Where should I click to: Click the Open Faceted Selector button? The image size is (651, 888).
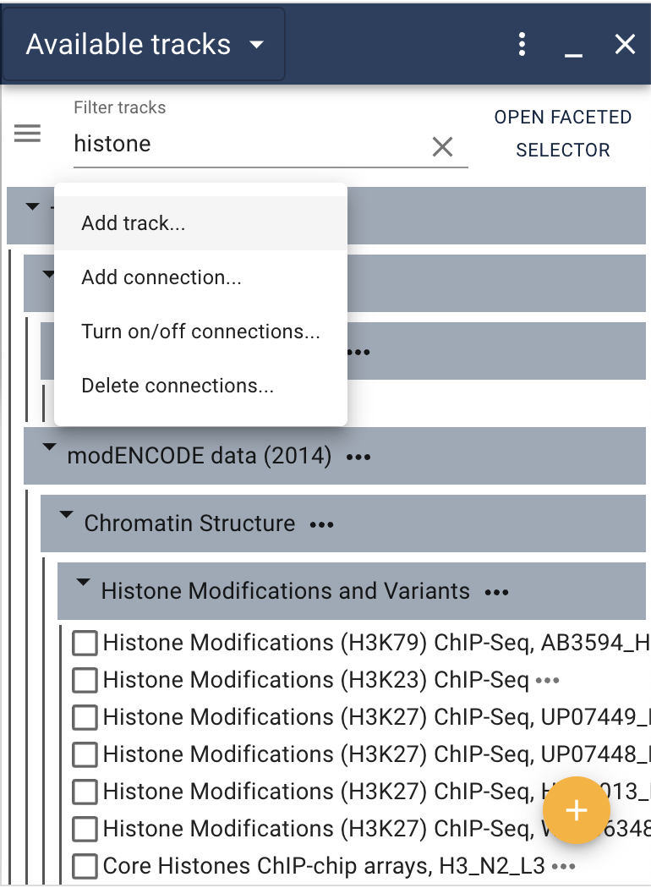click(562, 134)
